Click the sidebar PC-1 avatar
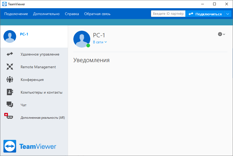This screenshot has height=156, width=233. [x=10, y=36]
